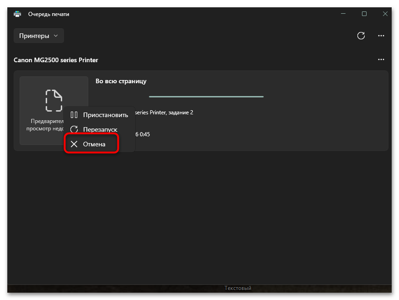
Task: Click the job title Во всю страницу
Action: click(x=121, y=81)
